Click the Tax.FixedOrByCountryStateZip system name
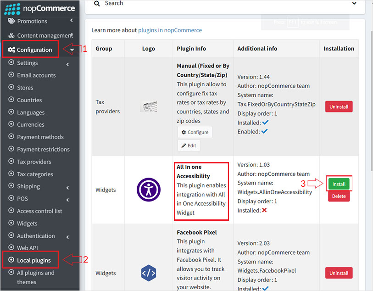373x291 pixels. click(276, 104)
